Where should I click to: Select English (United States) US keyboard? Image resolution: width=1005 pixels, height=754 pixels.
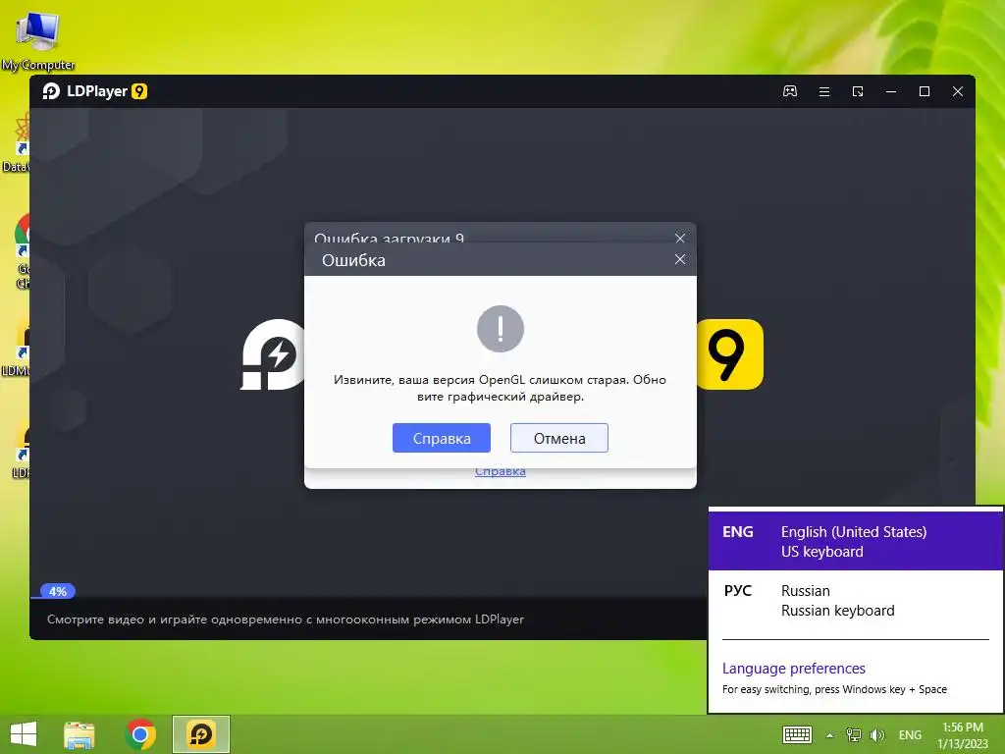pos(855,541)
